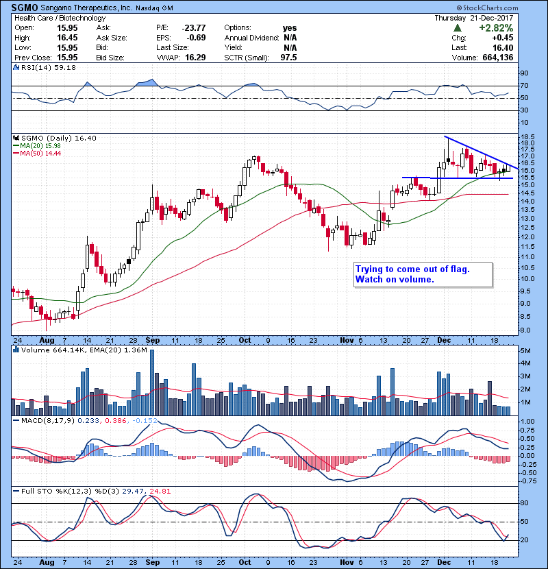Click the Nasdaq GM exchange label
548x569 pixels.
click(x=154, y=8)
